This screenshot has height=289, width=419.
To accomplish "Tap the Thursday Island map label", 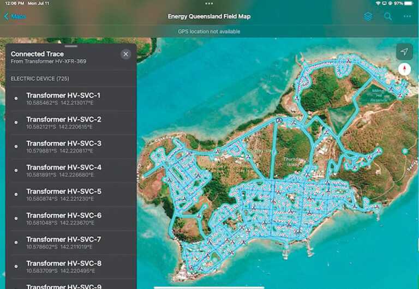I will pos(293,161).
